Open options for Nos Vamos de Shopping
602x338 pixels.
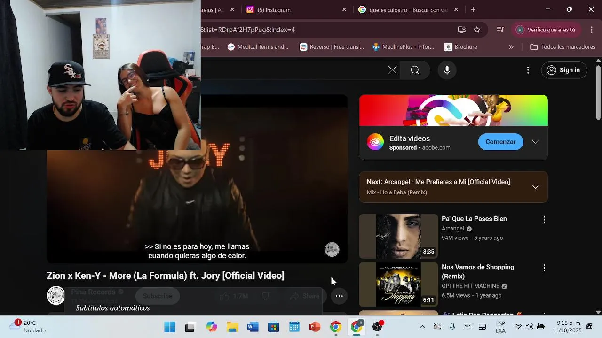coord(544,268)
